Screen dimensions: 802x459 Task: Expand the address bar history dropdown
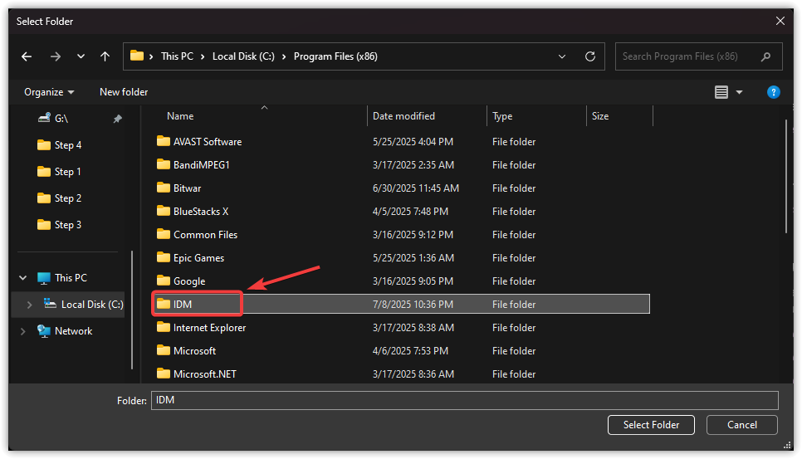(562, 56)
